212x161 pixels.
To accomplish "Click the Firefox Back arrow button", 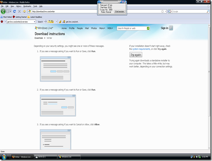I will click(3, 11).
